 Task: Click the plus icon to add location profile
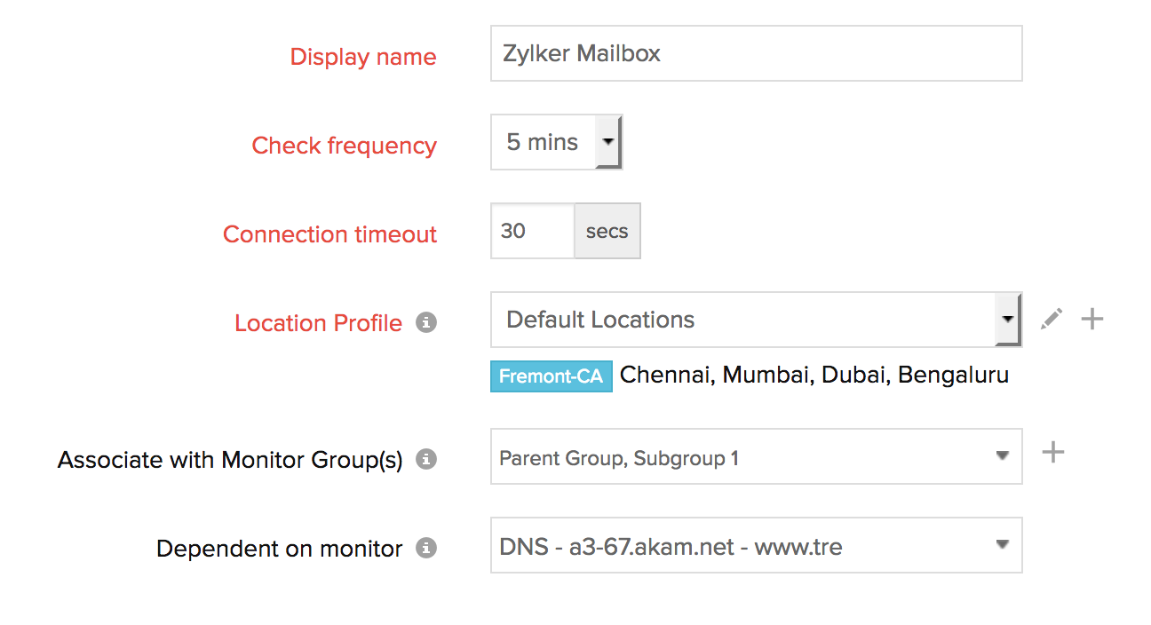(x=1092, y=320)
